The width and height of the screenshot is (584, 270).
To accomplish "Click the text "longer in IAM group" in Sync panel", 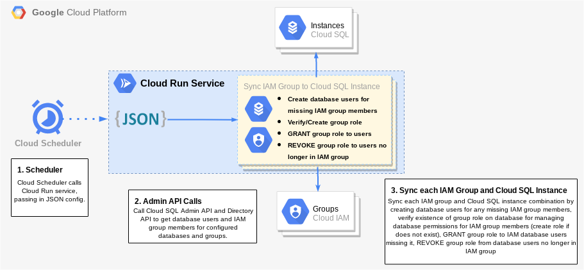I will click(x=318, y=156).
